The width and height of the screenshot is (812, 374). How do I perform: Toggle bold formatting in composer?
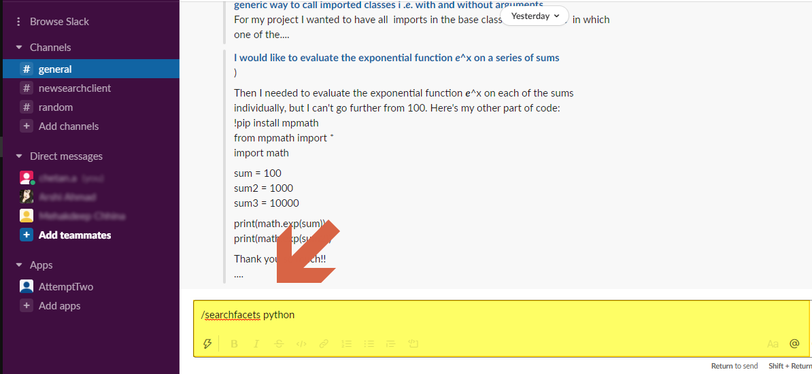[235, 344]
